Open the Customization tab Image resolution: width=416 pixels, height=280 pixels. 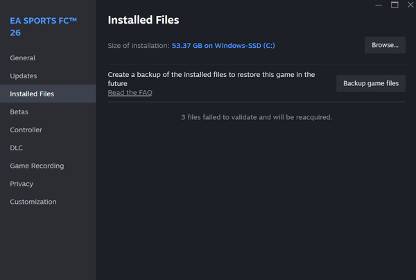click(x=33, y=202)
